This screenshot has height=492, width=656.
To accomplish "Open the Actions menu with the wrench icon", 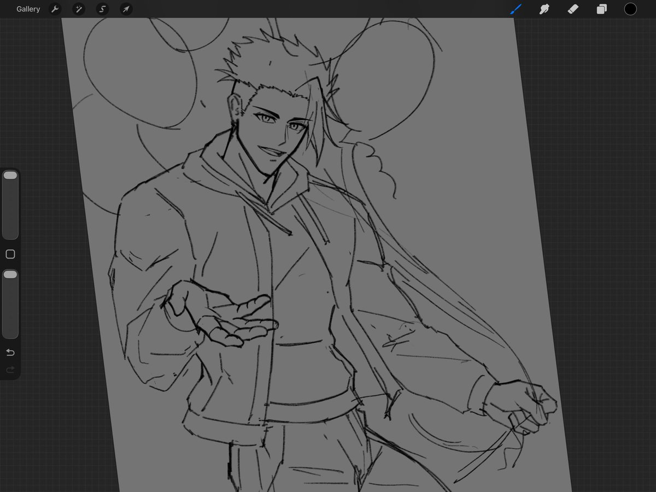I will pos(55,9).
